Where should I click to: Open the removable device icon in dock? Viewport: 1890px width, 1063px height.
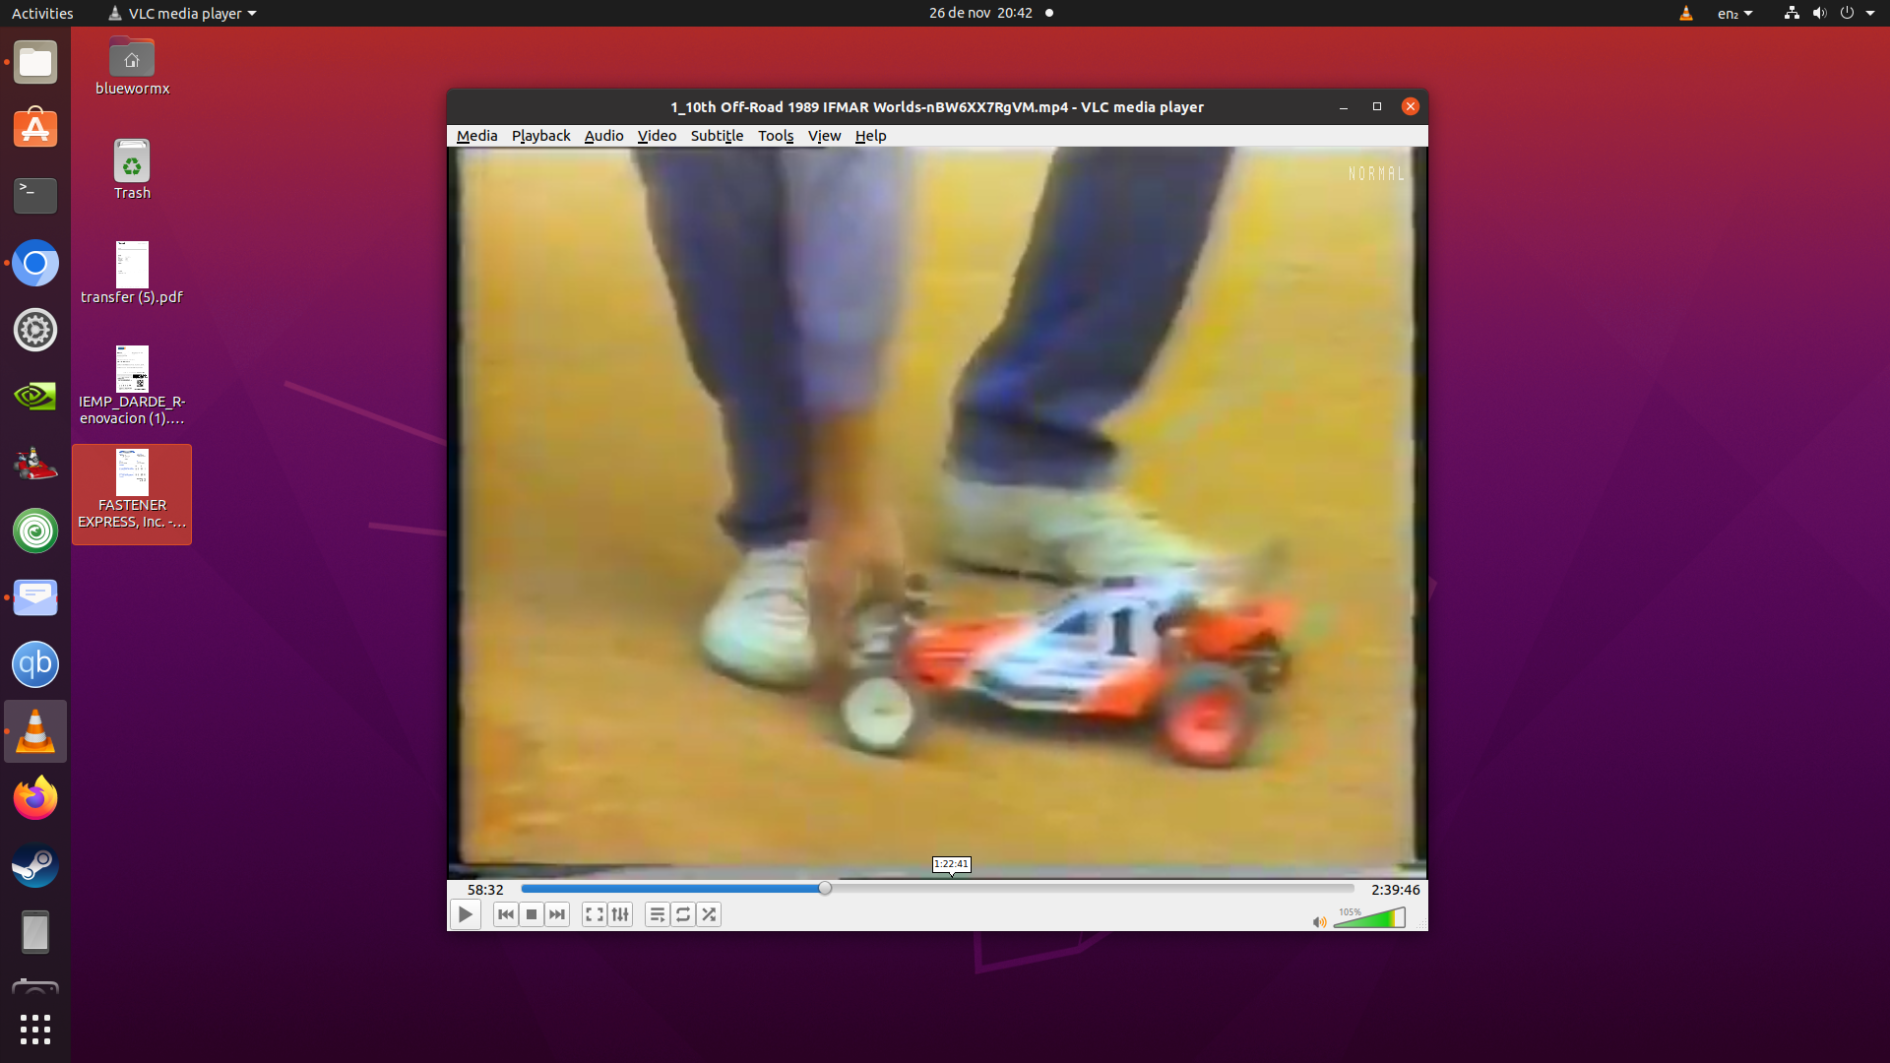coord(35,932)
